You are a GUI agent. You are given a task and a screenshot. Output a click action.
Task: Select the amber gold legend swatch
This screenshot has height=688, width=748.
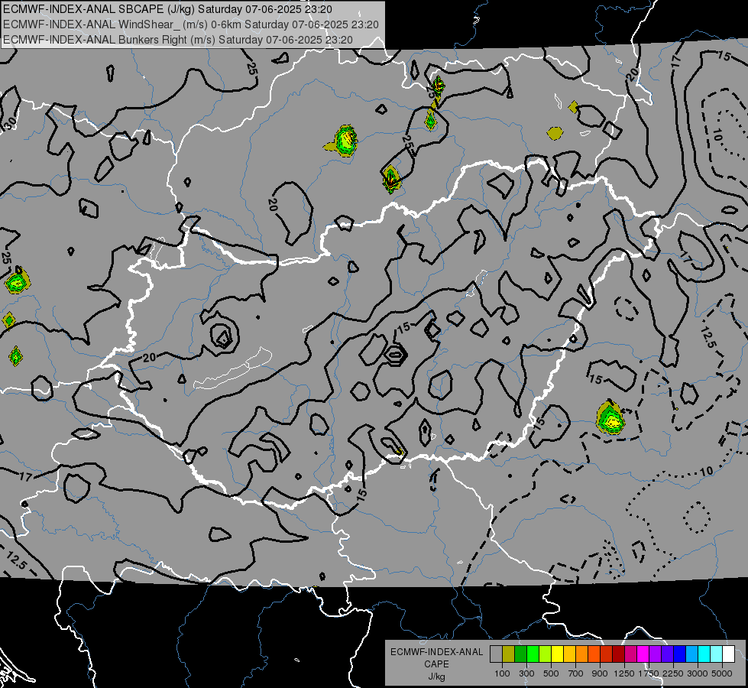(x=569, y=654)
